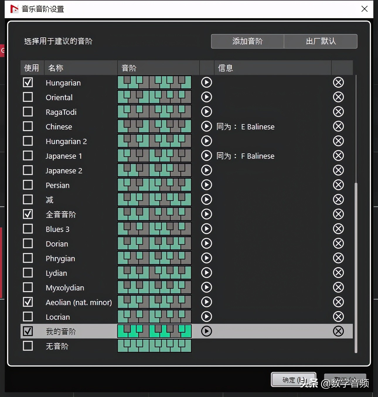378x397 pixels.
Task: Play the Hungarian scale preview
Action: tap(206, 82)
